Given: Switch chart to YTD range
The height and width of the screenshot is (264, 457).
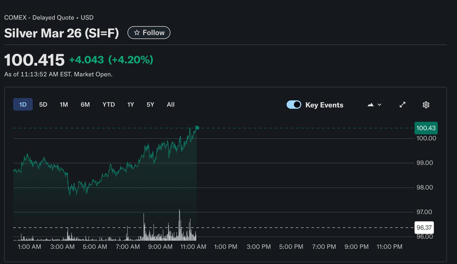Looking at the screenshot, I should pyautogui.click(x=109, y=105).
